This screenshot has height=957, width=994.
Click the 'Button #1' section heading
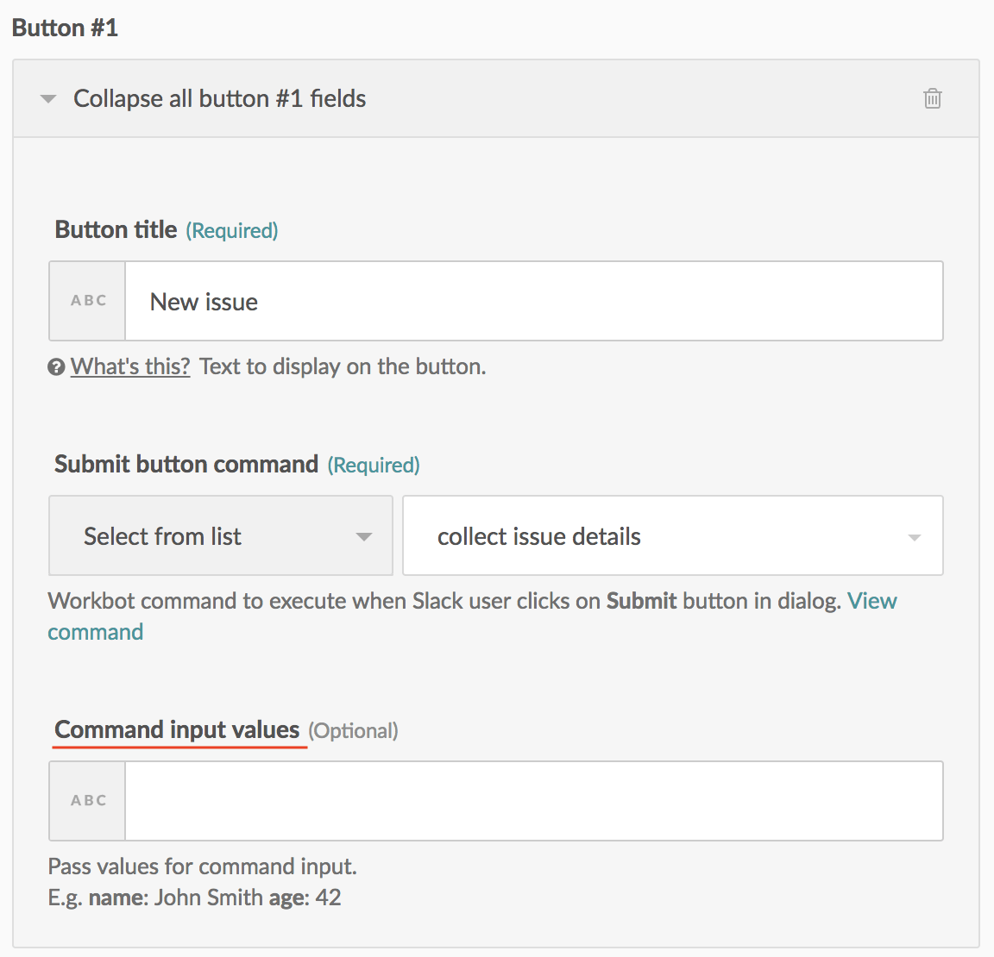coord(65,28)
